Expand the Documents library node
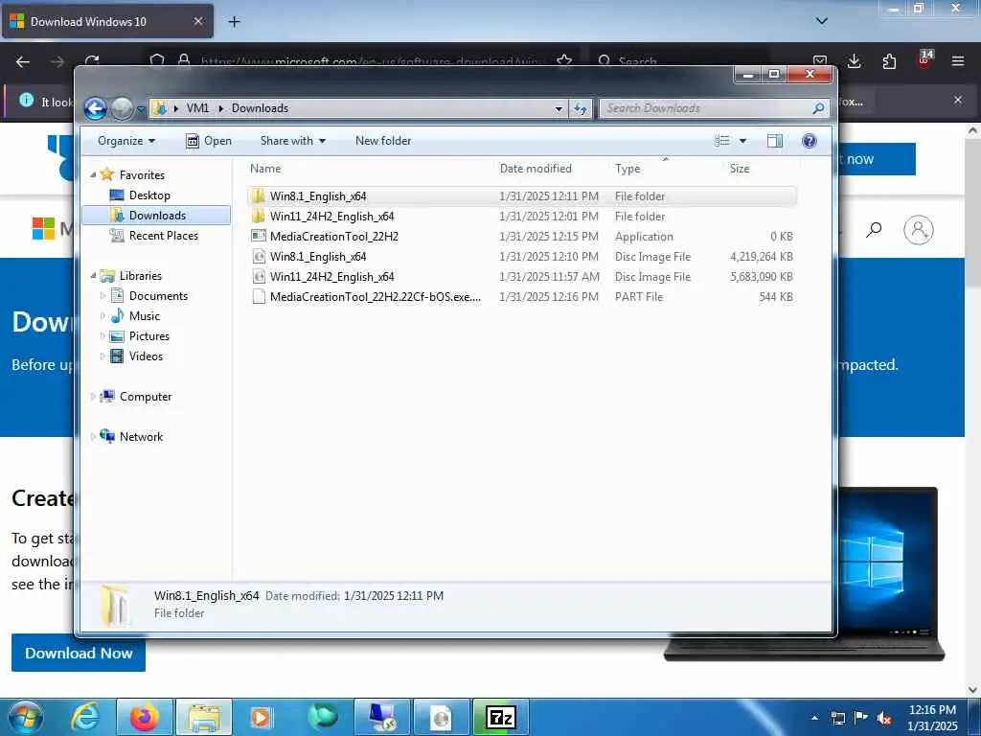Screen dimensions: 981x736 [103, 295]
